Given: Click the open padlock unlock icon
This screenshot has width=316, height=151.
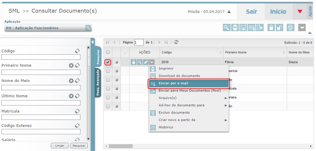Looking at the screenshot, I should pos(279,28).
